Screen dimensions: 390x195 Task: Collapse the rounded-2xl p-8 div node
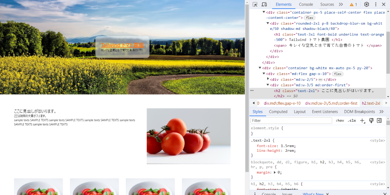(x=268, y=23)
